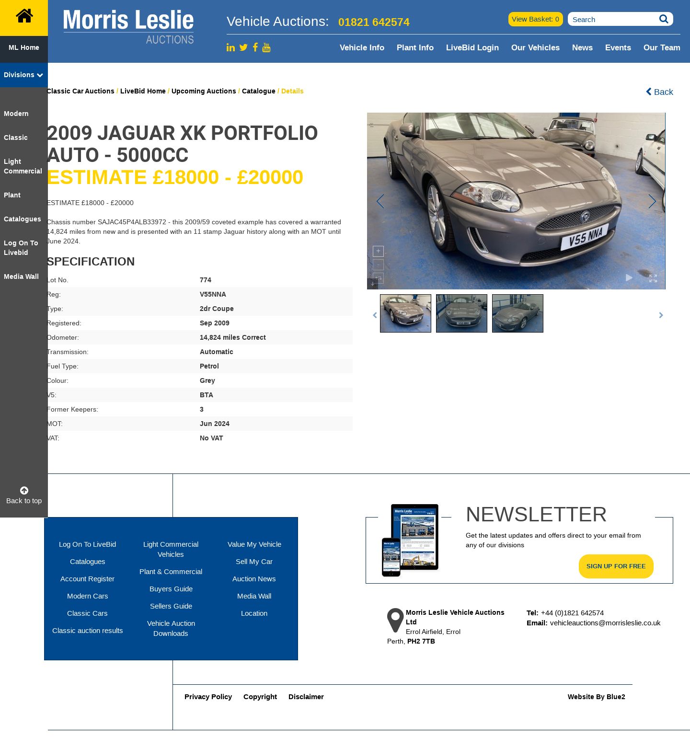The height and width of the screenshot is (737, 690).
Task: Open Our Vehicles menu
Action: (x=535, y=47)
